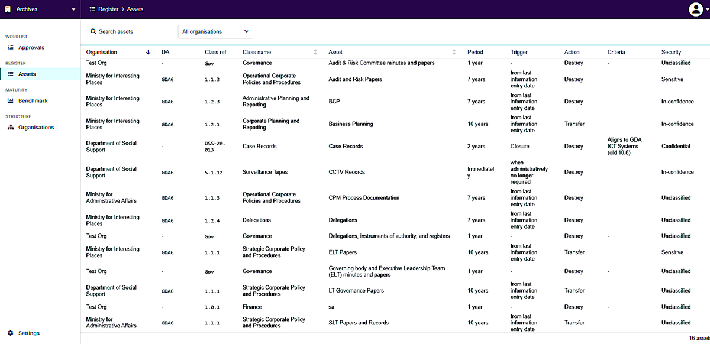Screen dimensions: 710x344
Task: Click the Case Records asset cell
Action: click(x=346, y=146)
